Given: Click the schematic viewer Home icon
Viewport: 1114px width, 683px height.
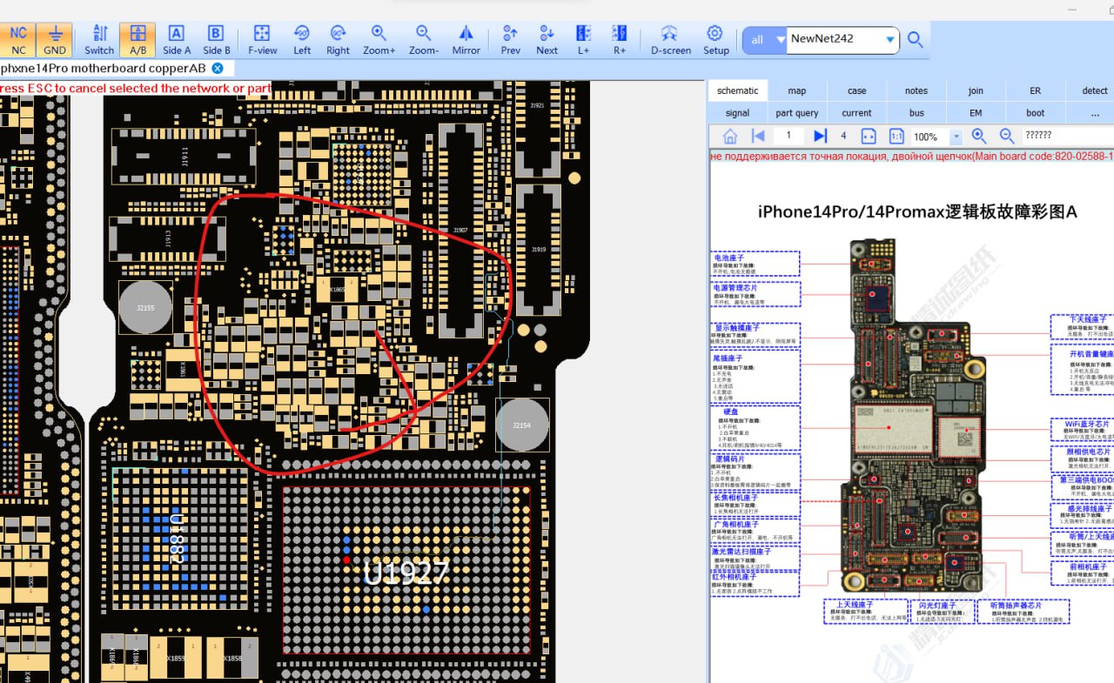Looking at the screenshot, I should 730,136.
